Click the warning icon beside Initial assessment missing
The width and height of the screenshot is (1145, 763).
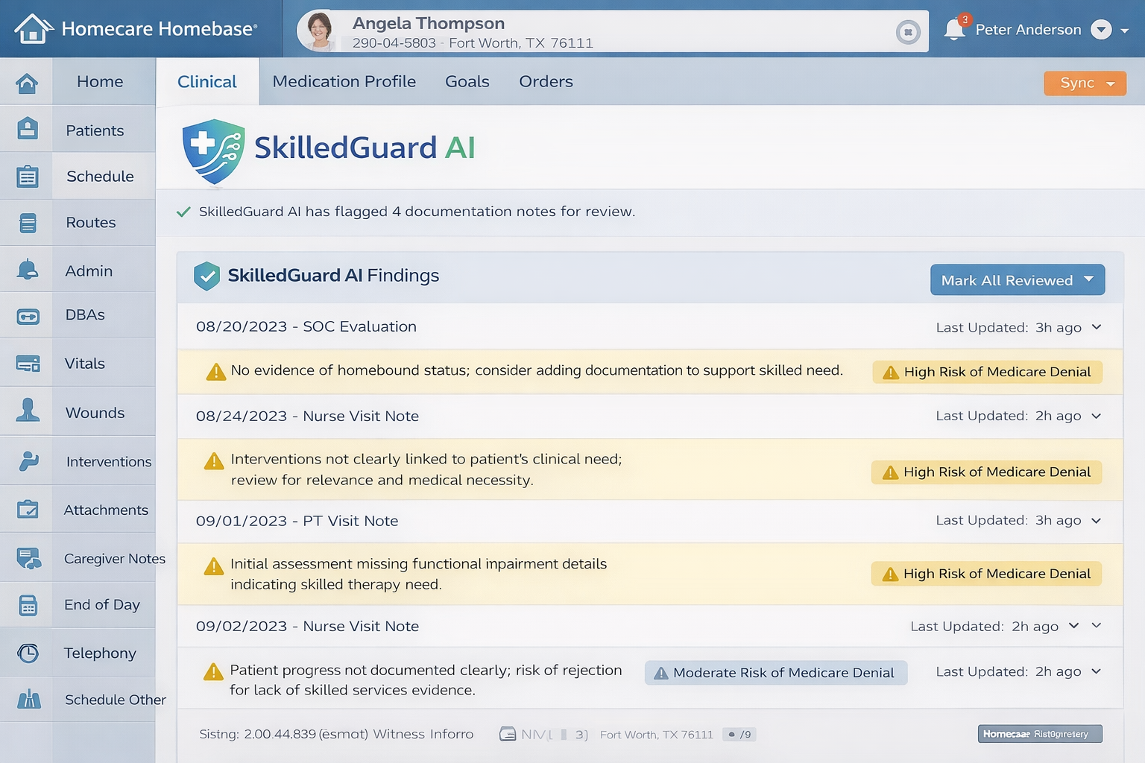click(214, 566)
